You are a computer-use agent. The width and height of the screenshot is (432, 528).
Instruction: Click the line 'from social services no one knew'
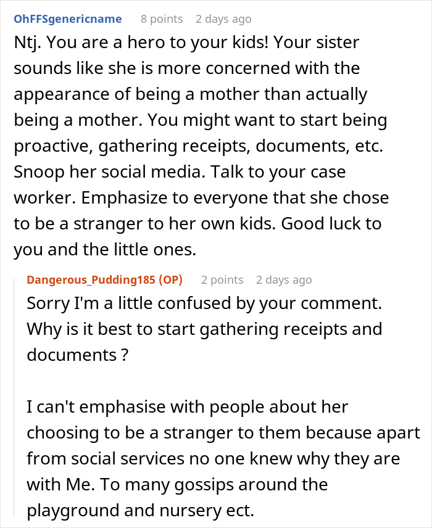[x=214, y=458]
